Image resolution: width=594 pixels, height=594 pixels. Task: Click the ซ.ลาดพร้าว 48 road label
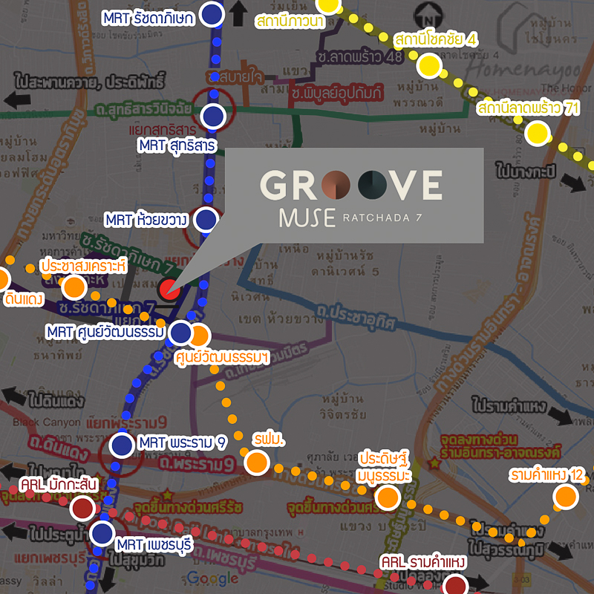coord(360,56)
